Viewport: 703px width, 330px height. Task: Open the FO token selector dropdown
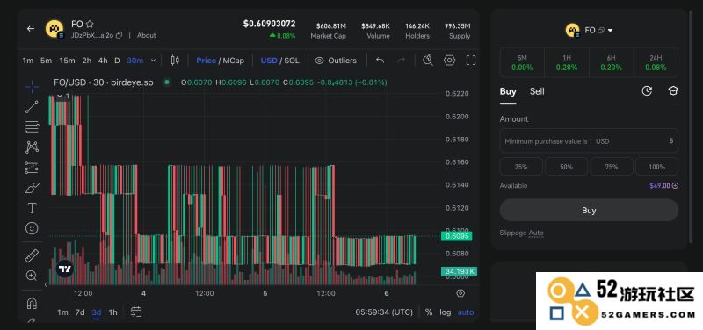point(589,30)
